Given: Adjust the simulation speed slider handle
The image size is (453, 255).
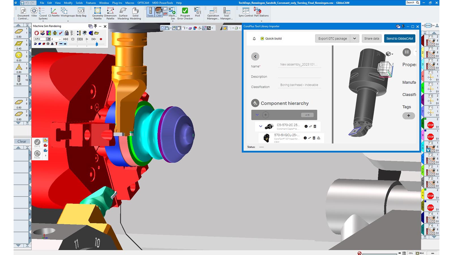Looking at the screenshot, I should coord(97,44).
